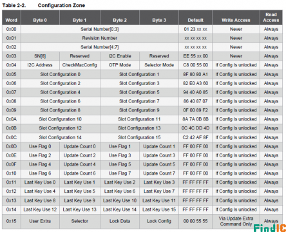The height and width of the screenshot is (232, 286).
Task: Click the 'Last Key Use 15' cell
Action: point(159,209)
